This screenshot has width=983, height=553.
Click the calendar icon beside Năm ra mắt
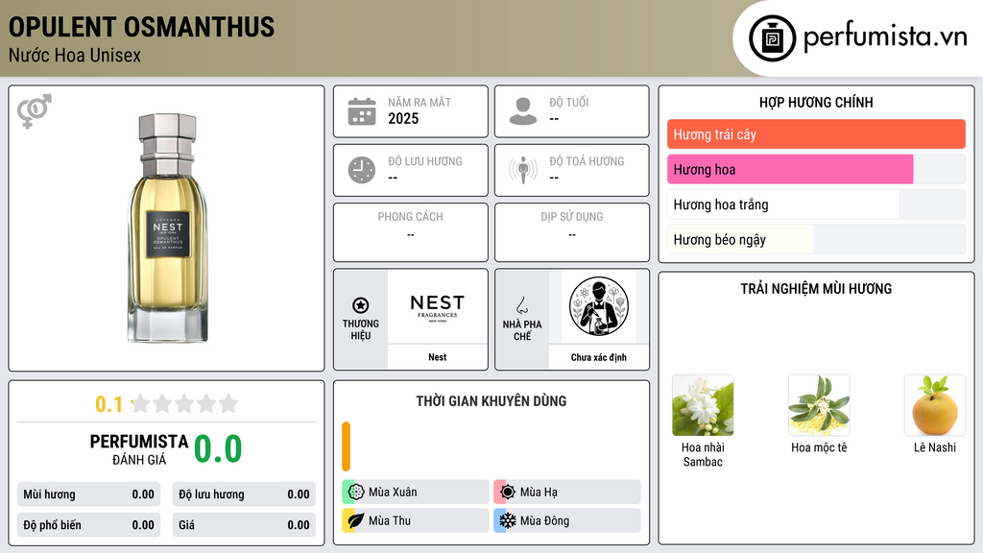(x=362, y=111)
